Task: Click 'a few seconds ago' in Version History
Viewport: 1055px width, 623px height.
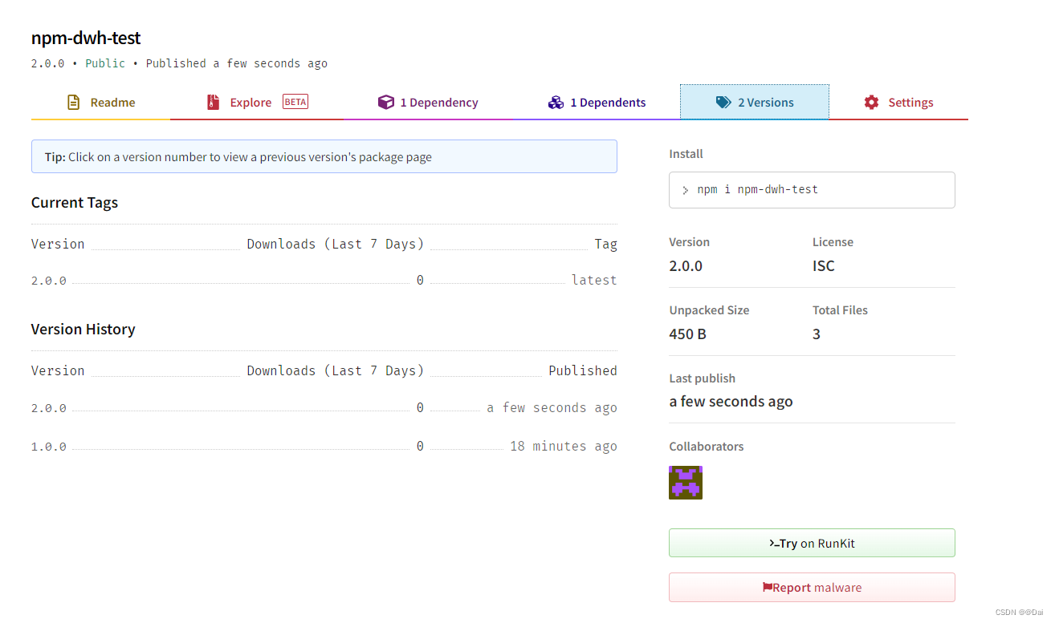Action: click(552, 408)
